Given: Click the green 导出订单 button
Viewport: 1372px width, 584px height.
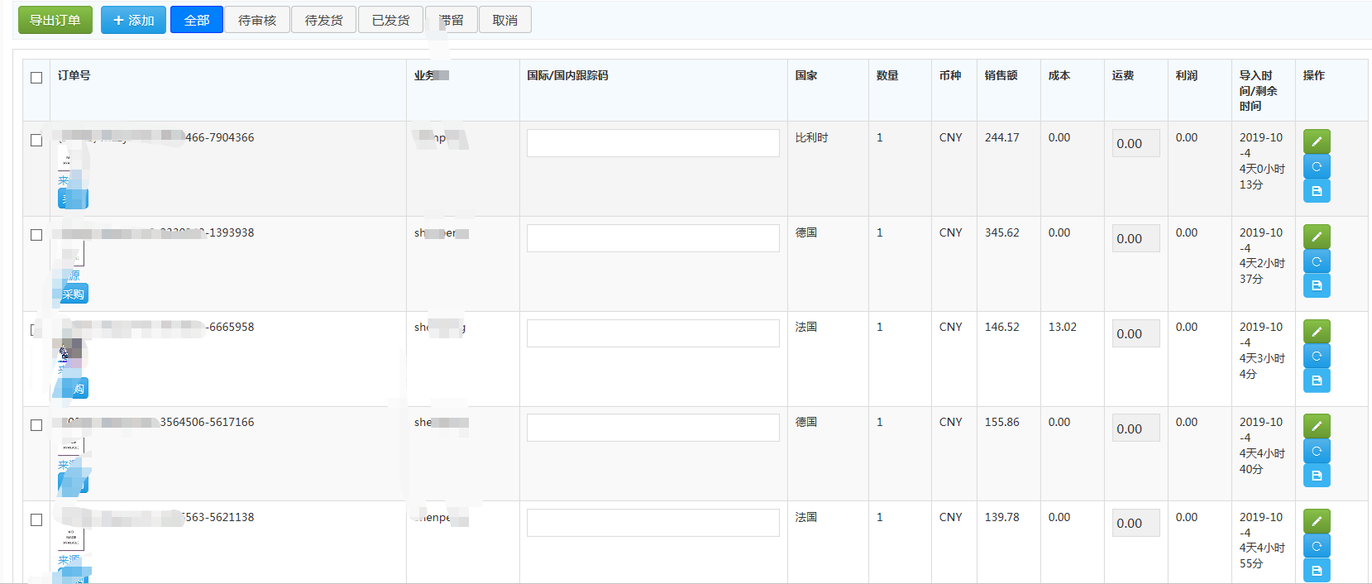Looking at the screenshot, I should click(x=55, y=20).
